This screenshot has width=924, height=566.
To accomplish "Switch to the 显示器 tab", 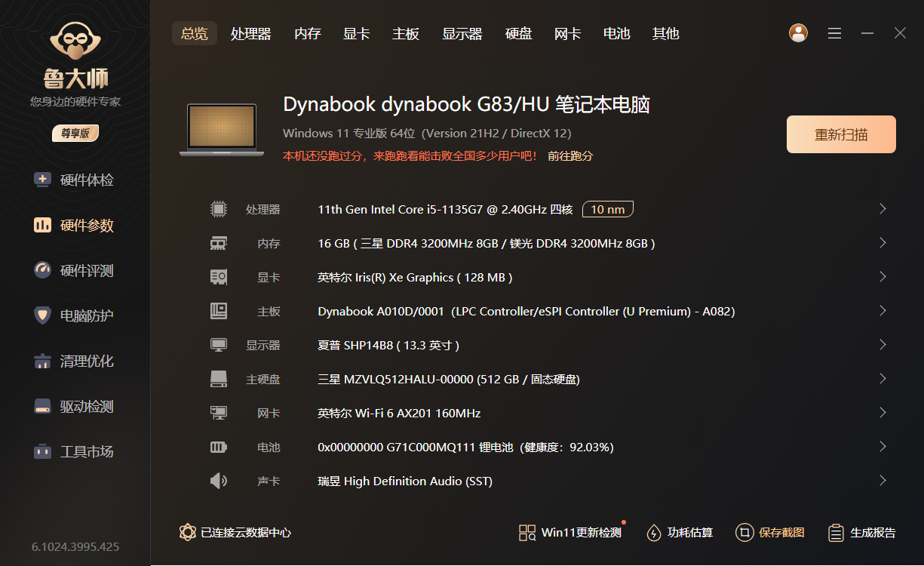I will point(462,34).
